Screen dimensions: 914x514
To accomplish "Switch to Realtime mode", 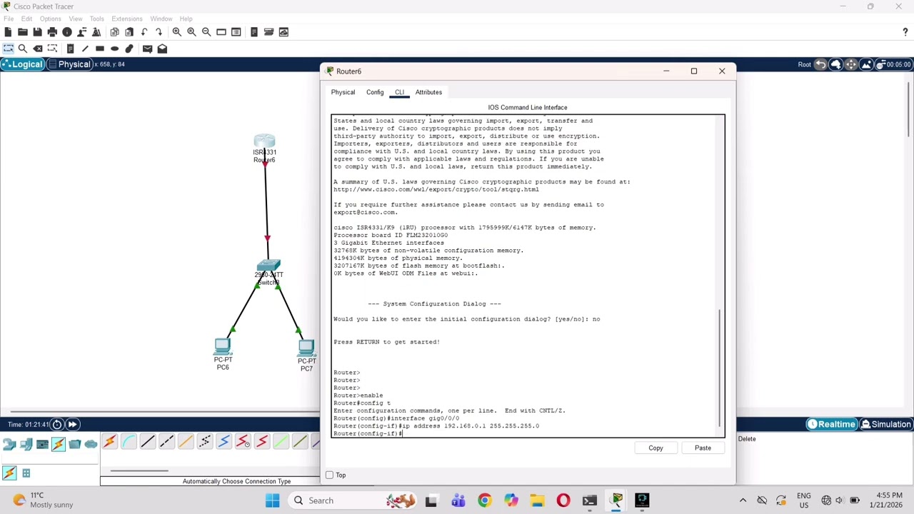I will (x=830, y=425).
